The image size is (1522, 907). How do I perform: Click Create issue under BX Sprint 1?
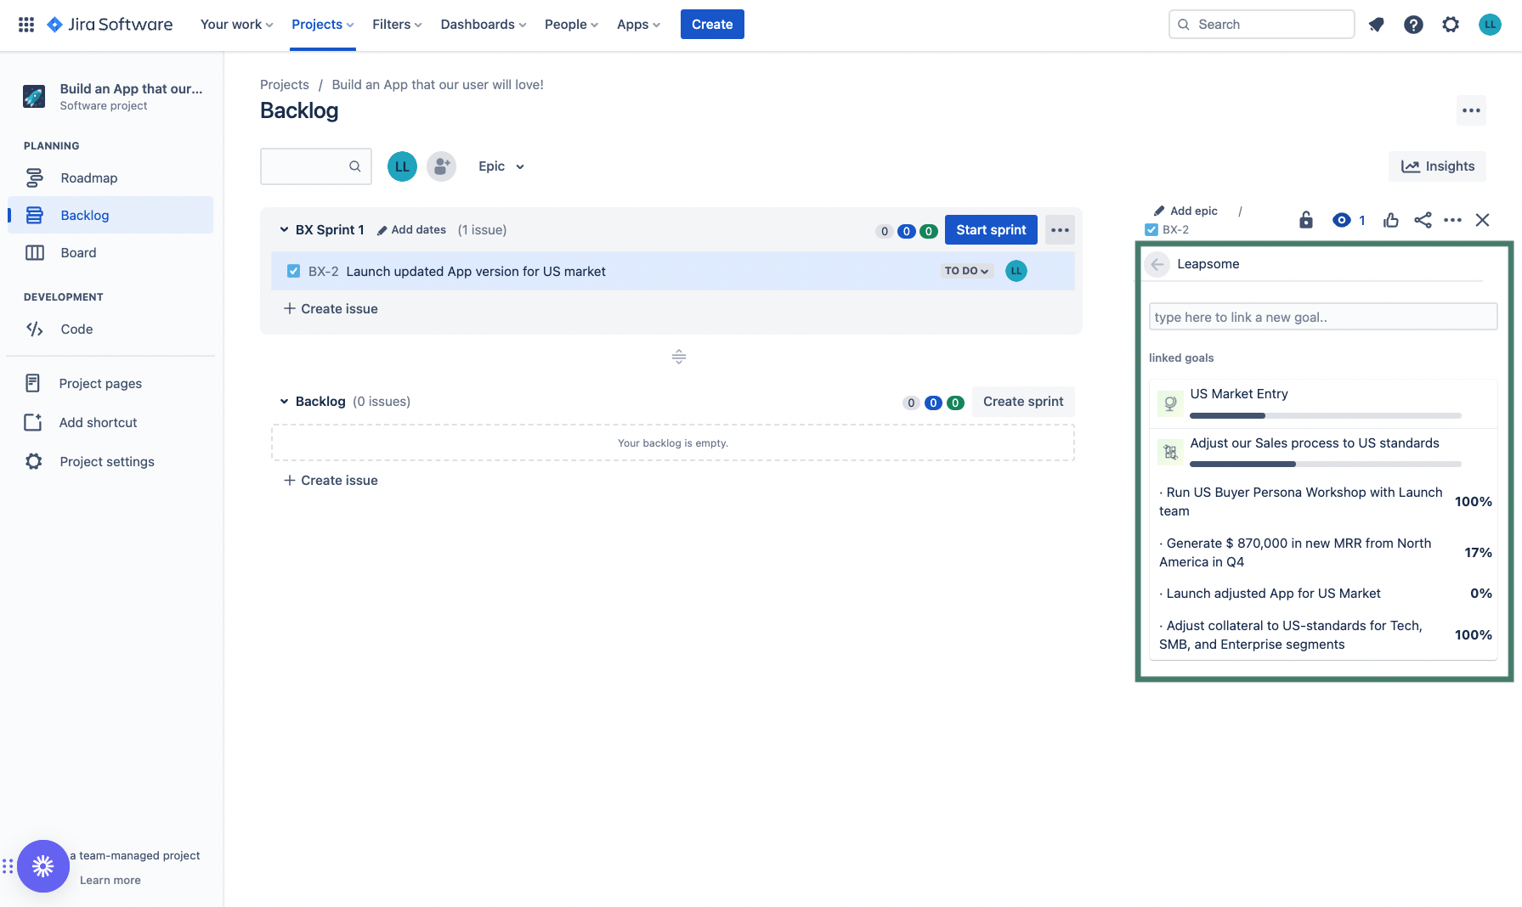pos(331,309)
